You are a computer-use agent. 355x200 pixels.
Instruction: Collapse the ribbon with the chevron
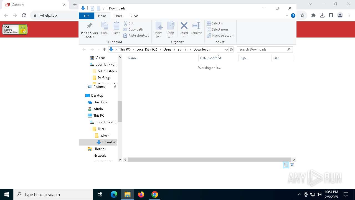[287, 16]
